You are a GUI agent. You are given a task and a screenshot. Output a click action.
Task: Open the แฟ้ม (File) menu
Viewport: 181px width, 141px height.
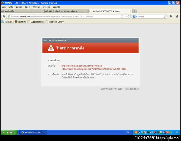tap(4, 7)
